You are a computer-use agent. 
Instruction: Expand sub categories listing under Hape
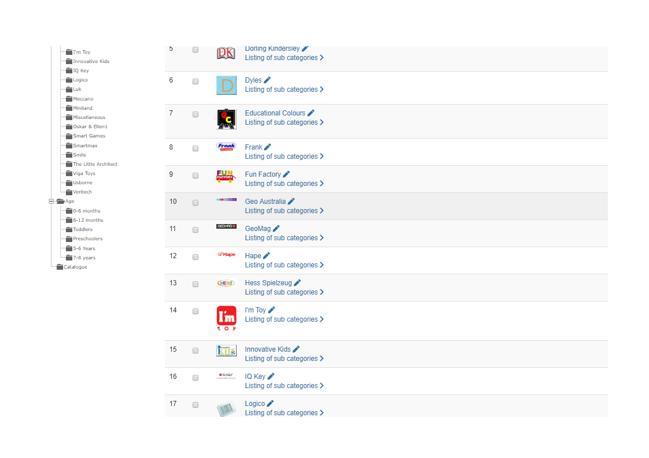coord(284,265)
